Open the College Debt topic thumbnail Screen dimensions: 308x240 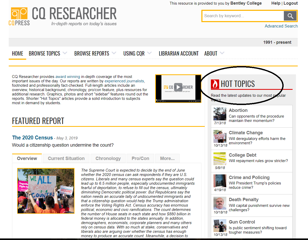click(x=220, y=159)
